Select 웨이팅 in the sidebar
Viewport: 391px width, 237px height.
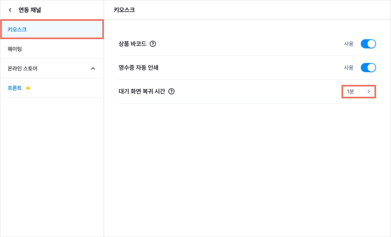tap(52, 49)
